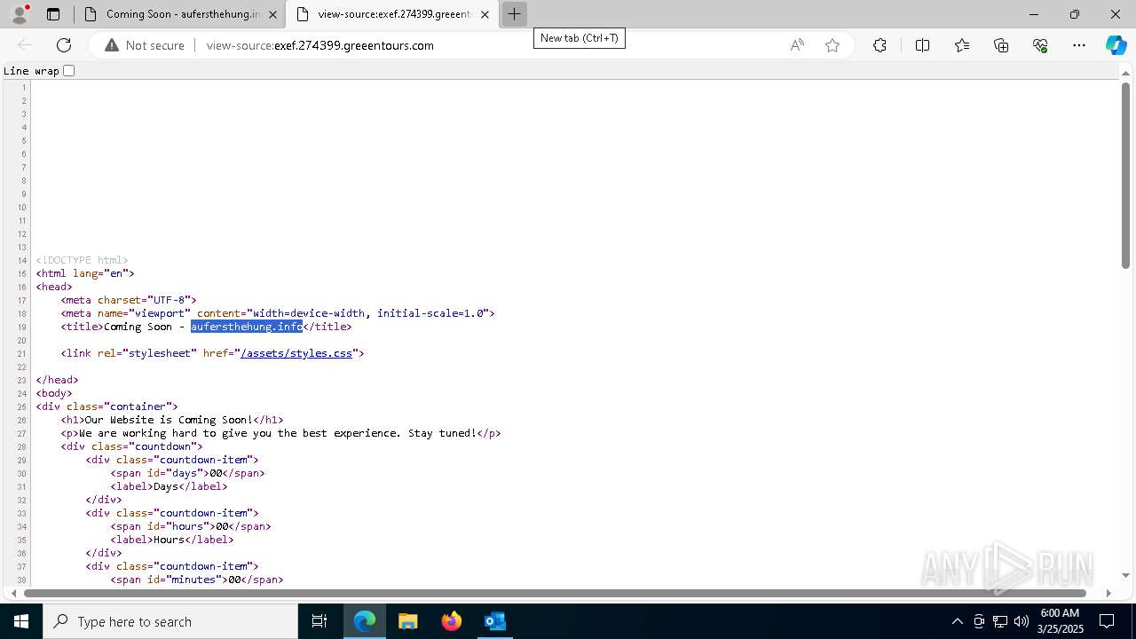Image resolution: width=1136 pixels, height=639 pixels.
Task: Open the Windows Start menu
Action: click(21, 621)
